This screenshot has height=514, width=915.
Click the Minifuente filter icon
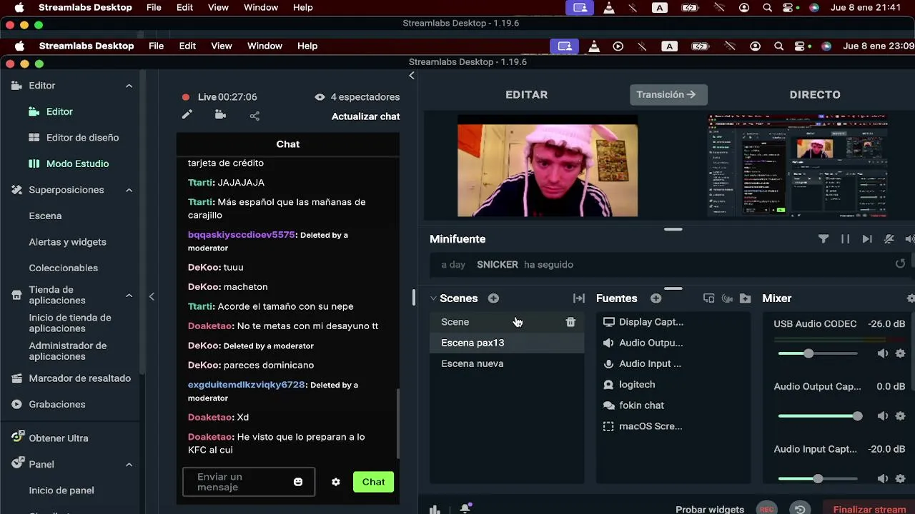click(x=823, y=239)
